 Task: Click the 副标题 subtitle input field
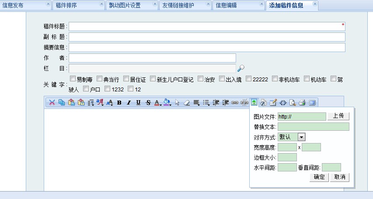207,37
